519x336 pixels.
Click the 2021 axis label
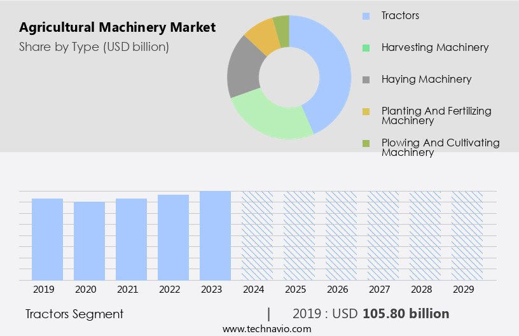coord(127,290)
